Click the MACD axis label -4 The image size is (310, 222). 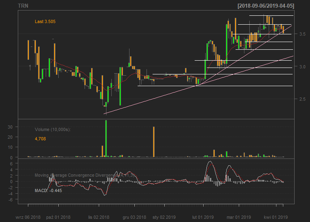pos(11,194)
